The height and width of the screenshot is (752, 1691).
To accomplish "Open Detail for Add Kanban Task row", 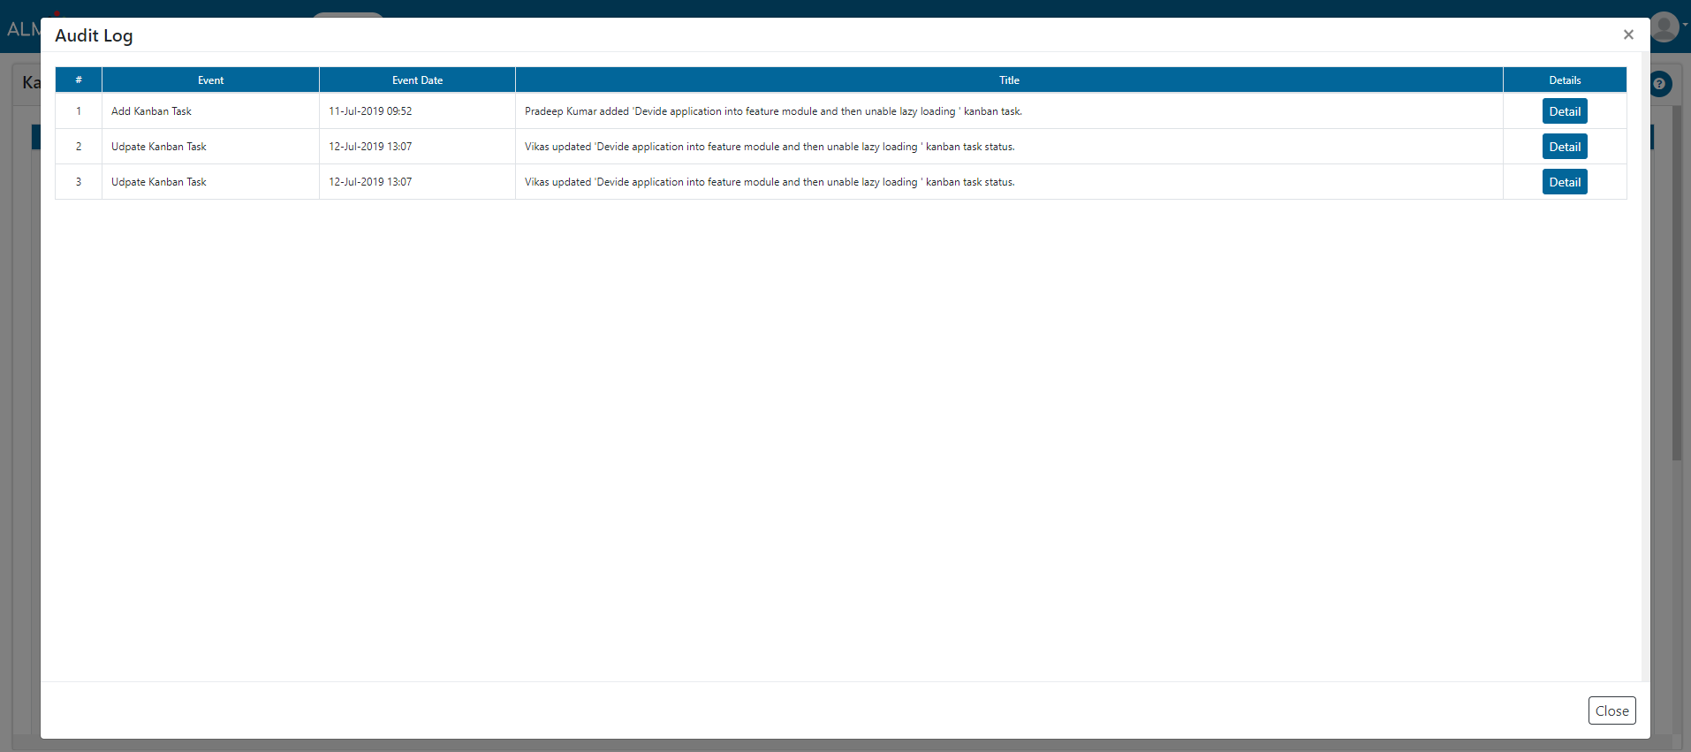I will tap(1565, 111).
